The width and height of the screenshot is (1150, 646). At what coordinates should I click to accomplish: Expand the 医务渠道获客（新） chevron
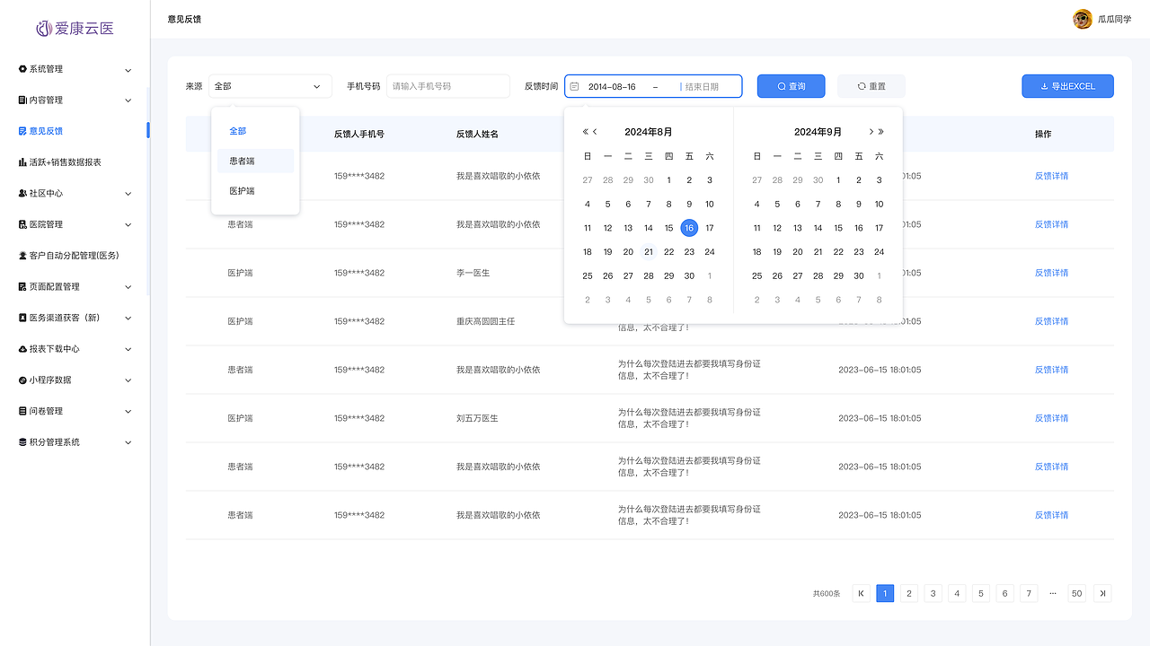128,319
